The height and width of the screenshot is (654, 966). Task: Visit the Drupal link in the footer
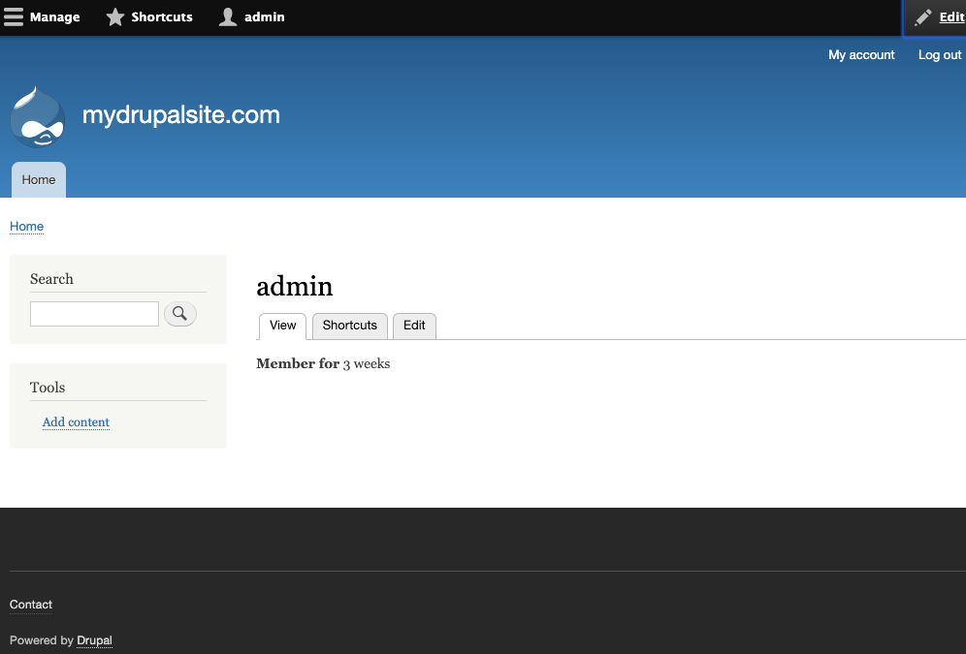(94, 640)
